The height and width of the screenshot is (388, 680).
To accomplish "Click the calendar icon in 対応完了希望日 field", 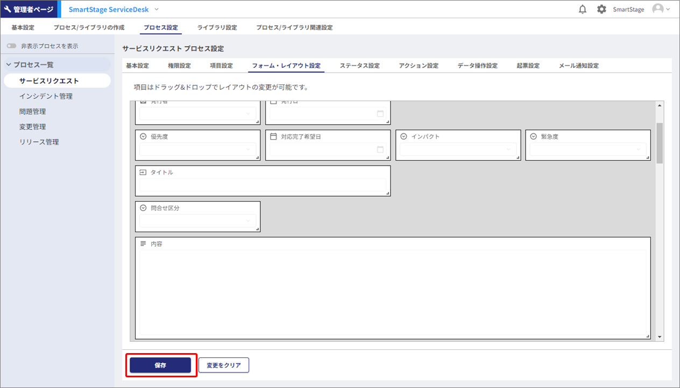I will 380,149.
